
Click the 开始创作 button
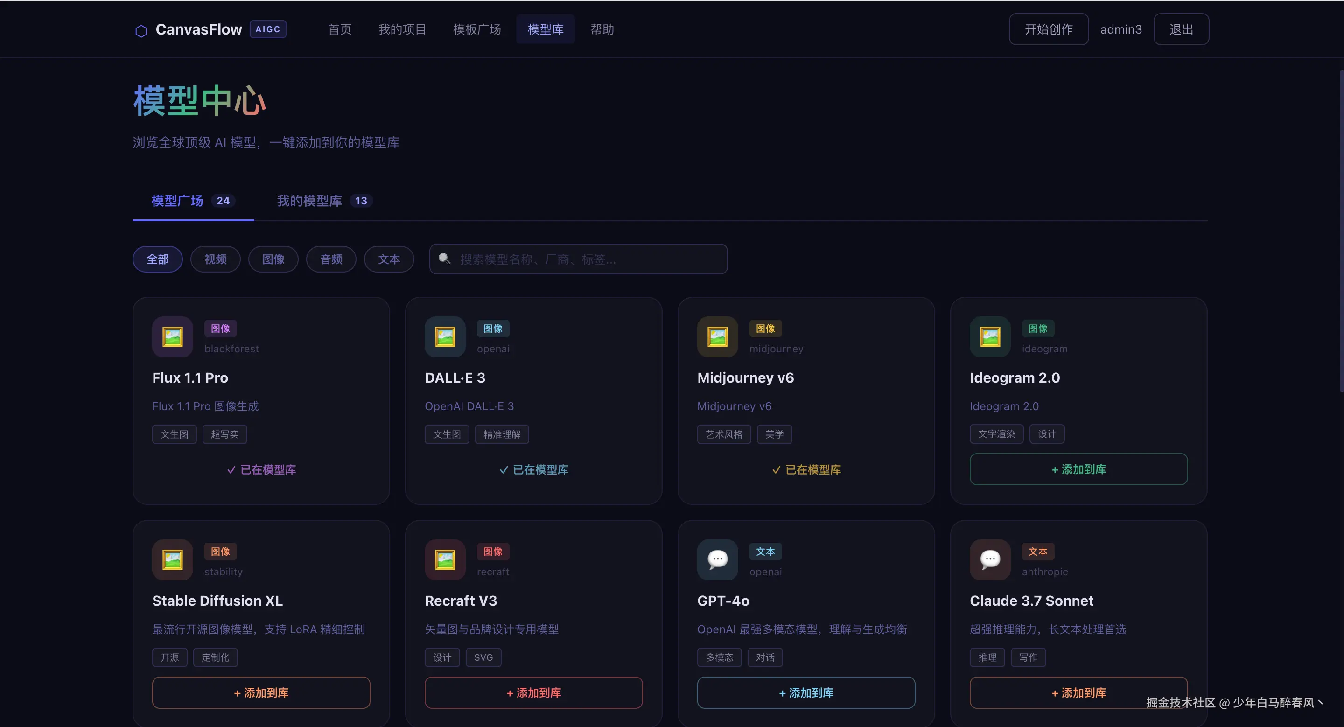[1049, 29]
